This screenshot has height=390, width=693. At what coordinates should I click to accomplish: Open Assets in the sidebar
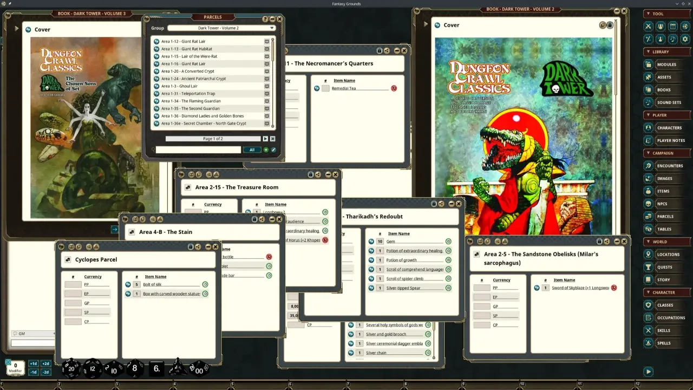pyautogui.click(x=666, y=77)
